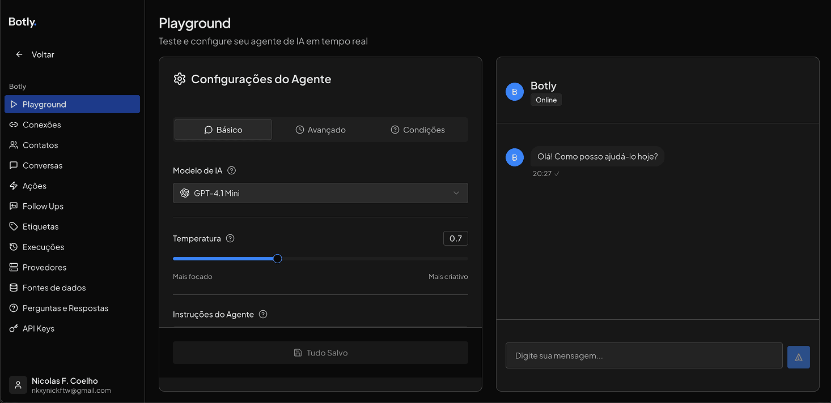Click the gear icon in Configurações do Agente
The image size is (831, 403).
pos(180,79)
